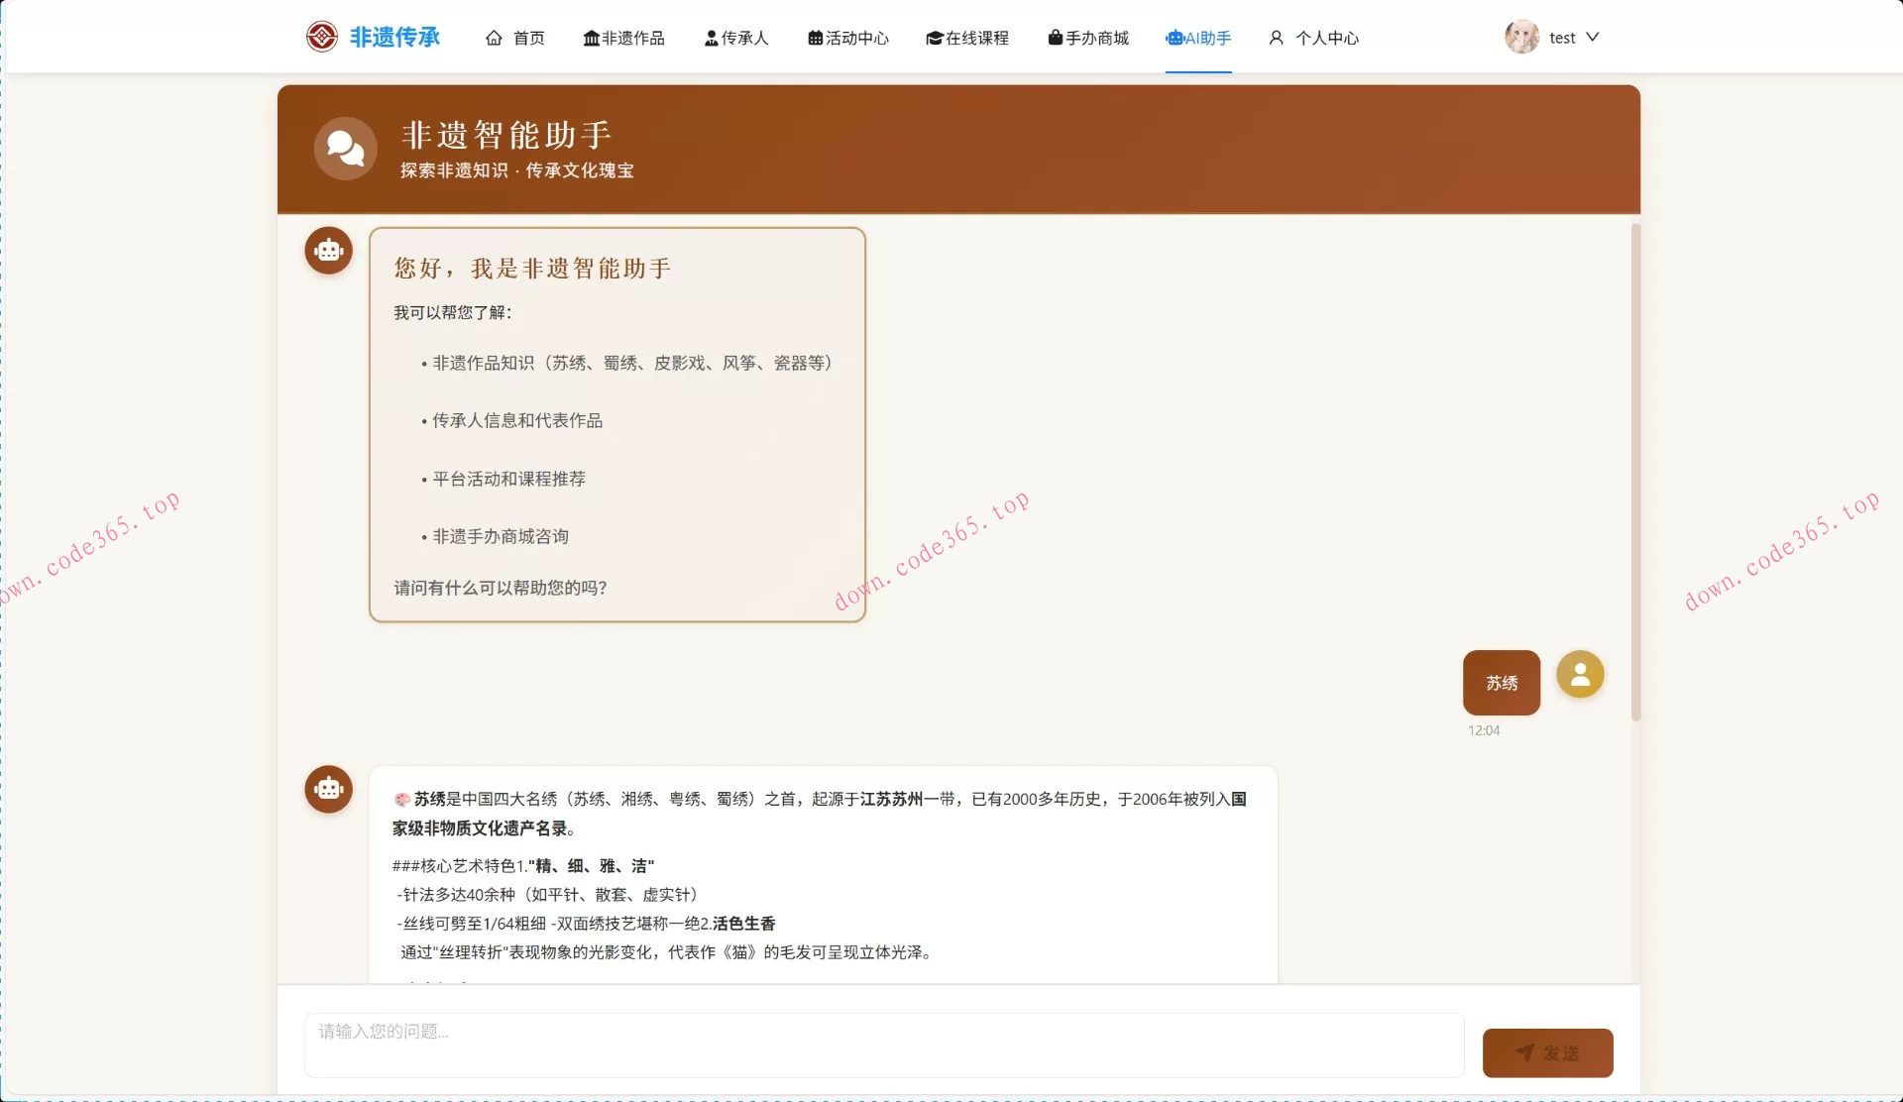Click the 非遗传承 site logo icon
Screen dimensions: 1903x1102
click(x=323, y=37)
